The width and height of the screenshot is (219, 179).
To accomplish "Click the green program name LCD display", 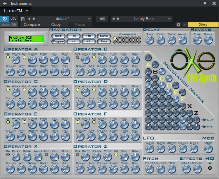I will coord(26,39).
